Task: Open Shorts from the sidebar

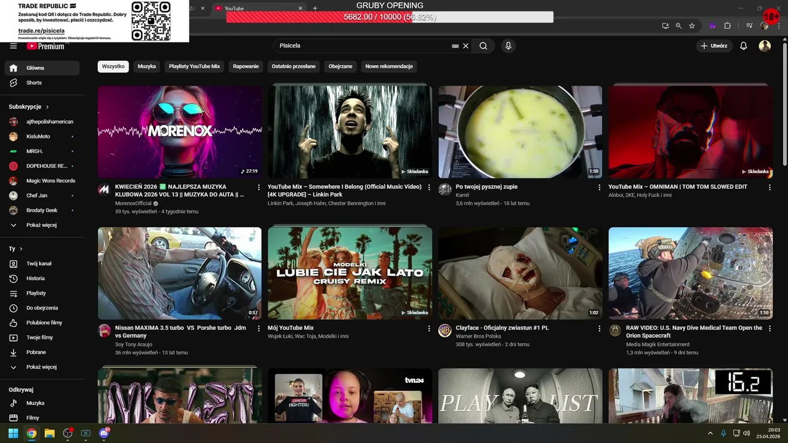Action: [42, 82]
